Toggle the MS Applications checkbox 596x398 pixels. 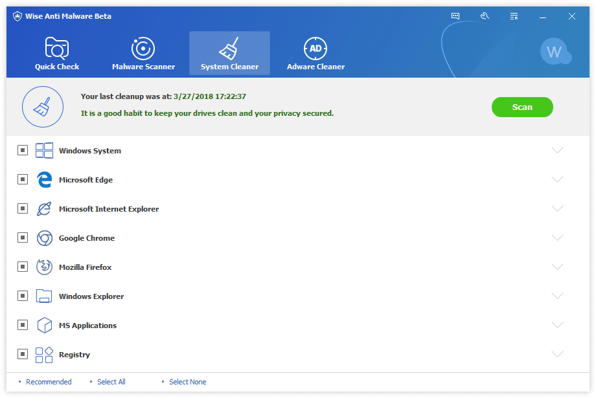click(x=23, y=325)
